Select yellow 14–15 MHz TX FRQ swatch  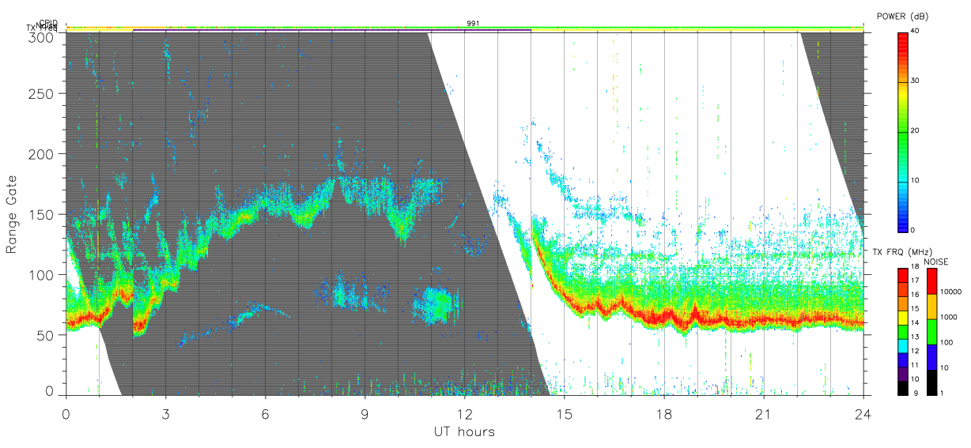902,317
